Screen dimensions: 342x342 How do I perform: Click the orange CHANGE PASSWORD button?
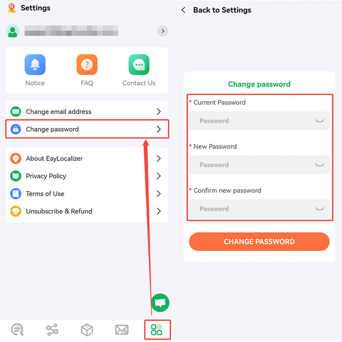coord(259,241)
